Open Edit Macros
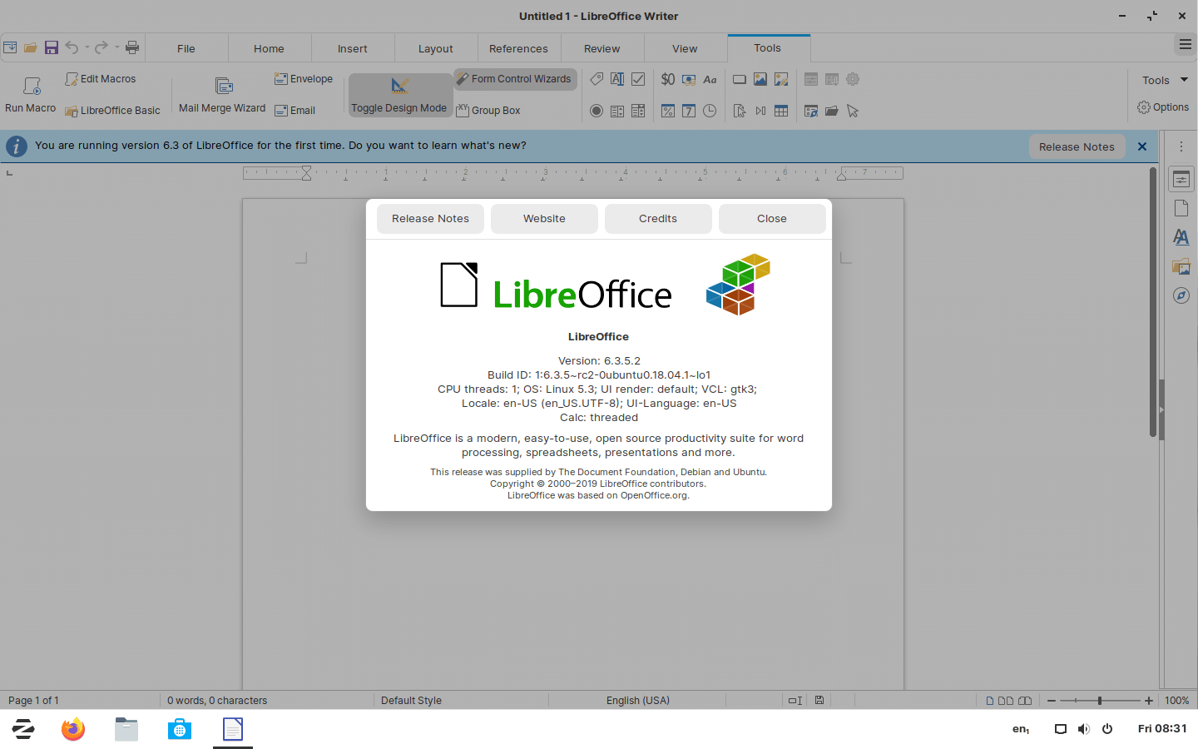1198x749 pixels. tap(101, 79)
